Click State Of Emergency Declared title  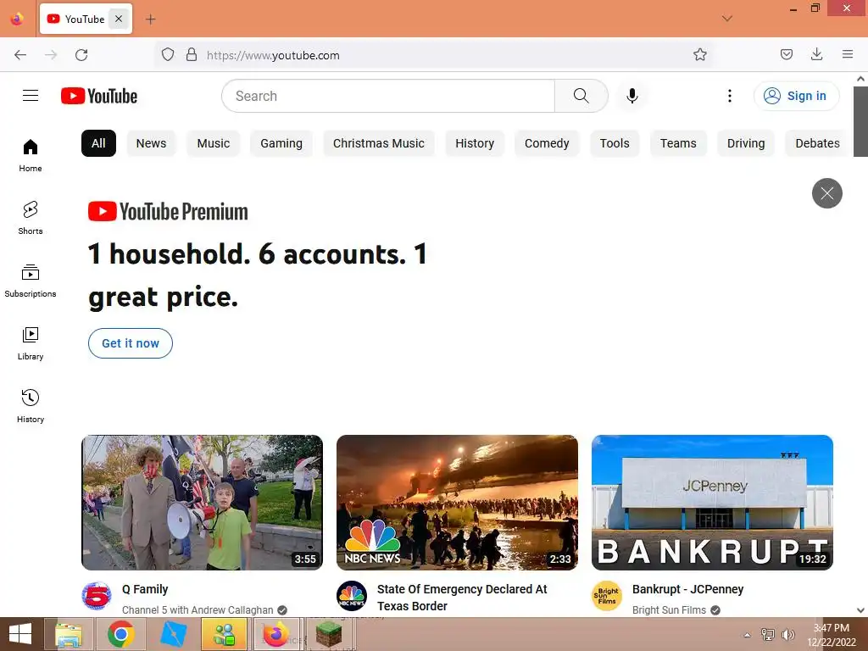[462, 598]
